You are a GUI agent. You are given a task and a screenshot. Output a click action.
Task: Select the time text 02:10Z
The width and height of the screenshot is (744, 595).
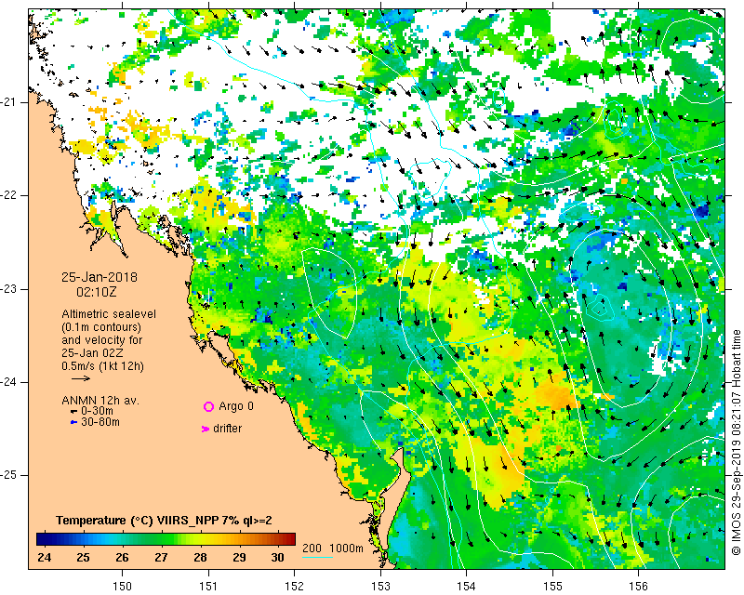97,292
